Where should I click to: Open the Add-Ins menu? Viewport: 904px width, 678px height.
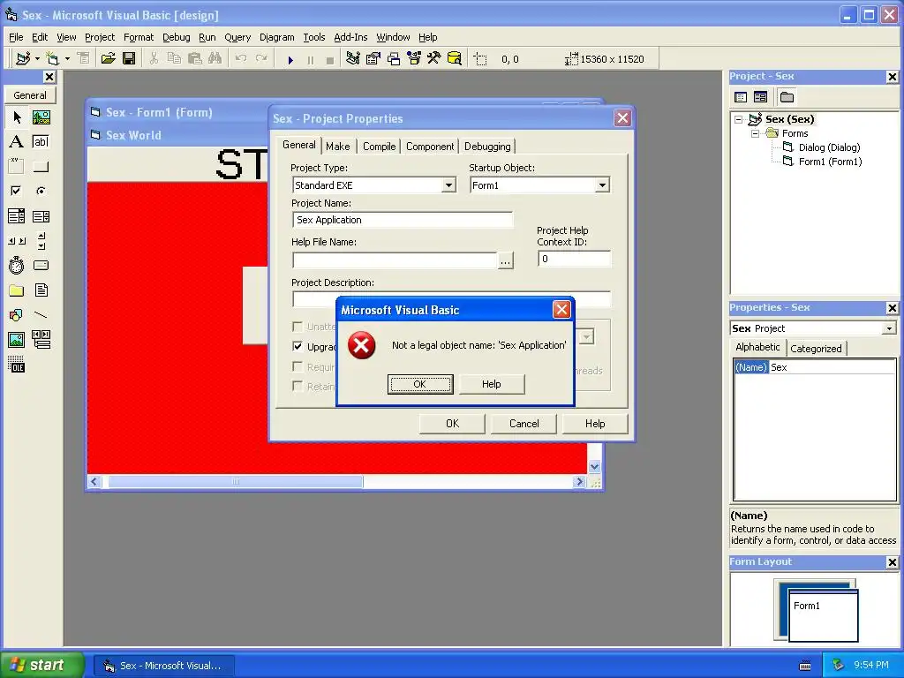click(350, 37)
